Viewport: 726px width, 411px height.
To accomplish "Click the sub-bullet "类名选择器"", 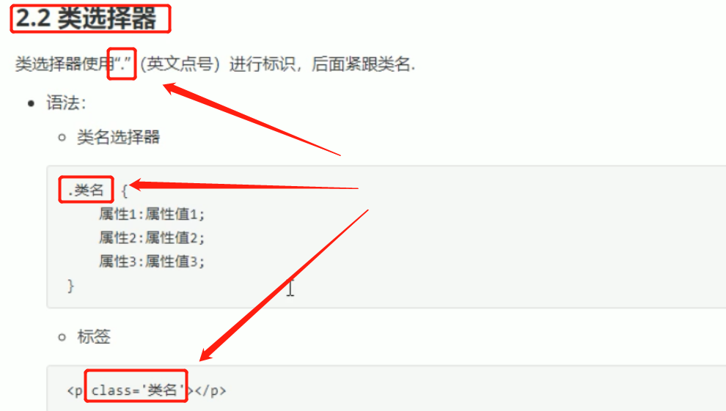I will (118, 137).
